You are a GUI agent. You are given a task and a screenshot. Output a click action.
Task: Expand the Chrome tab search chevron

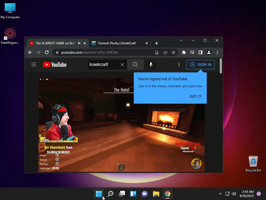[181, 40]
